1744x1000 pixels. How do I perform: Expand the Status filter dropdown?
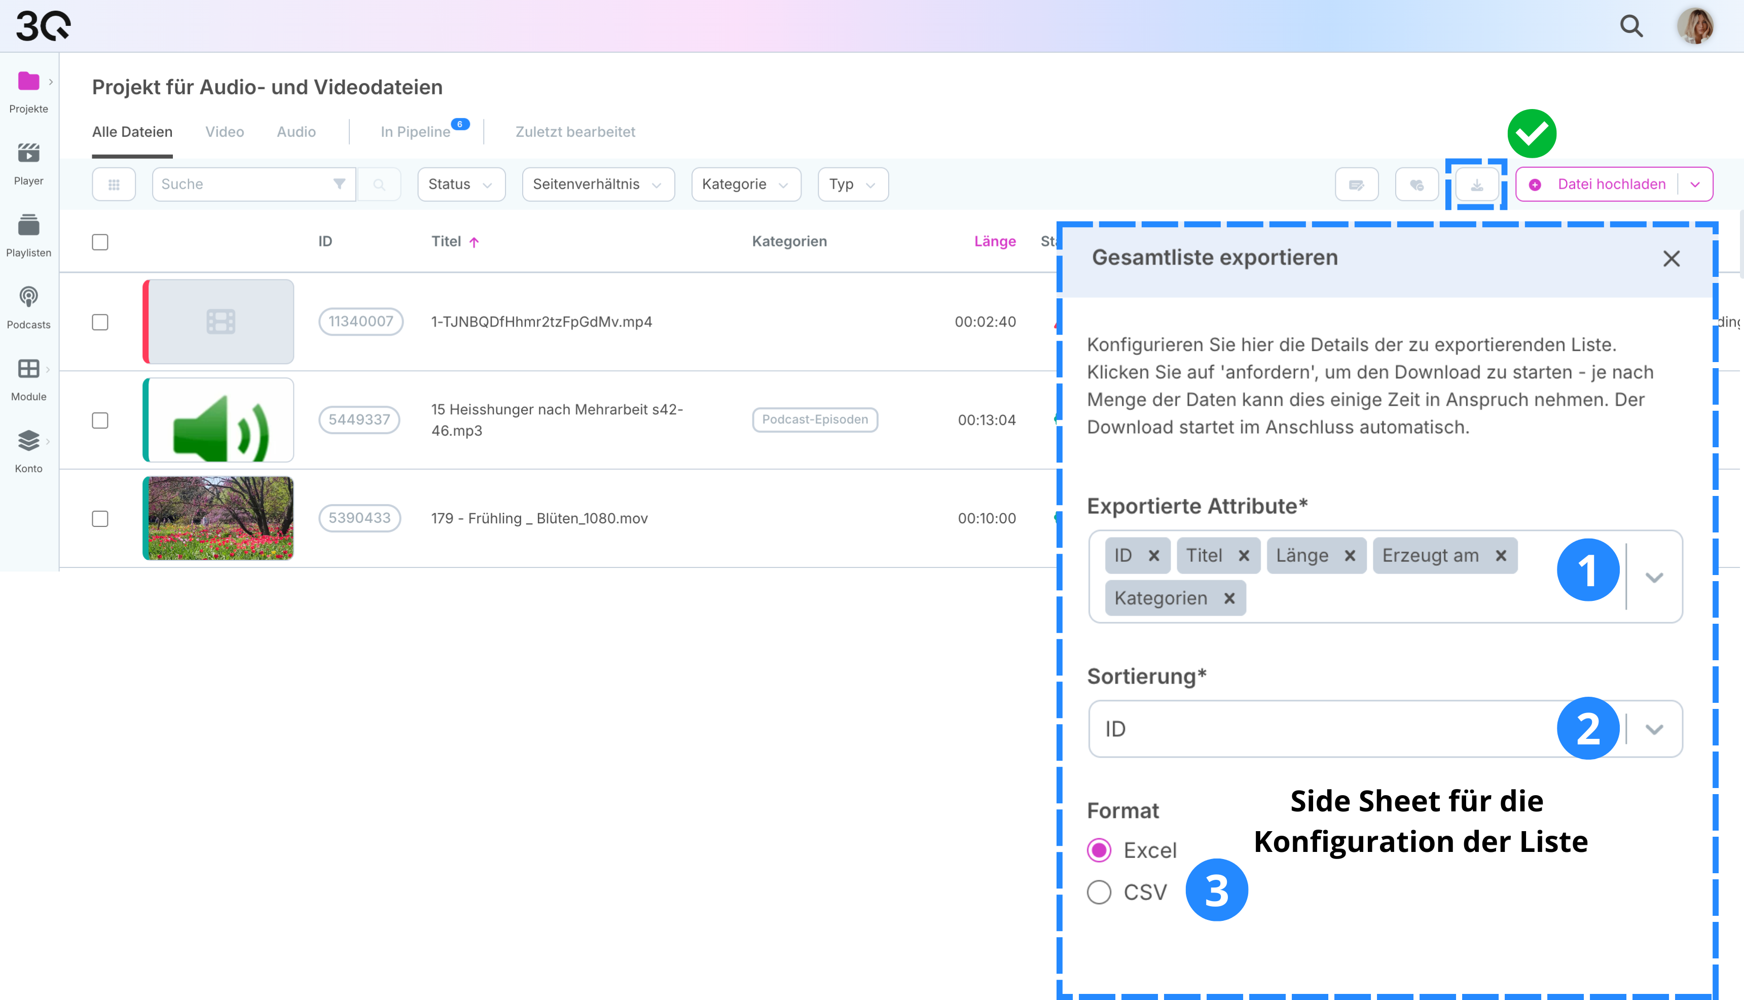click(x=461, y=185)
